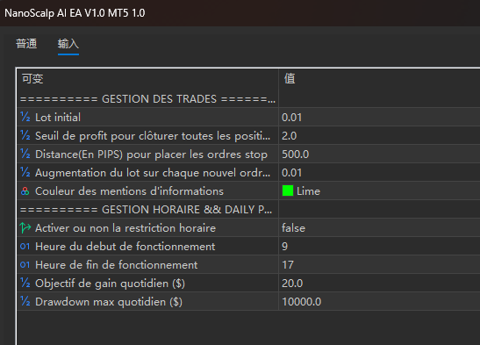The width and height of the screenshot is (480, 345).
Task: Select Objectif de gain quotidien ($) parameter
Action: point(110,284)
